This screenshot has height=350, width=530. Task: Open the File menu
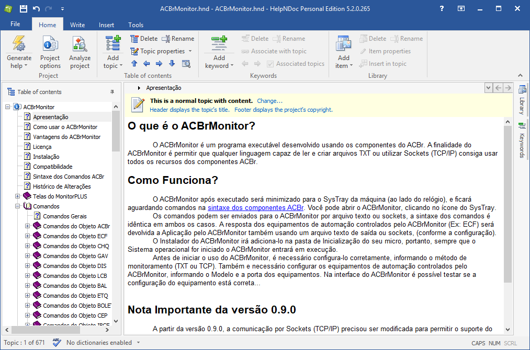[x=15, y=24]
